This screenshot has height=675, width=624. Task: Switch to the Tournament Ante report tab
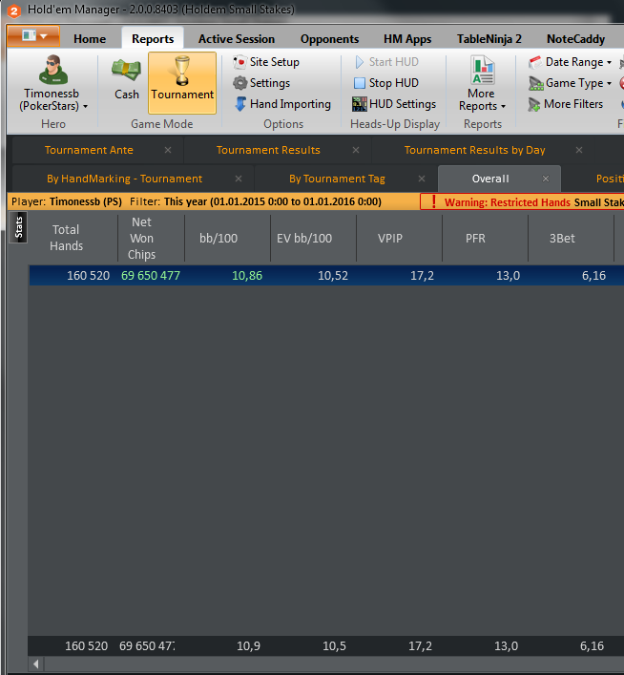[89, 150]
